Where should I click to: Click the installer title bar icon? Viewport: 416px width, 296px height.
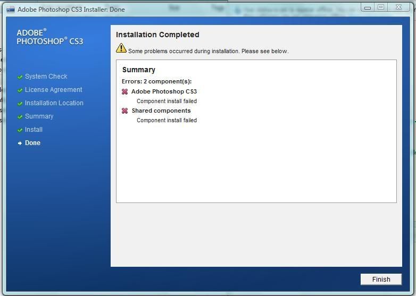(11, 10)
